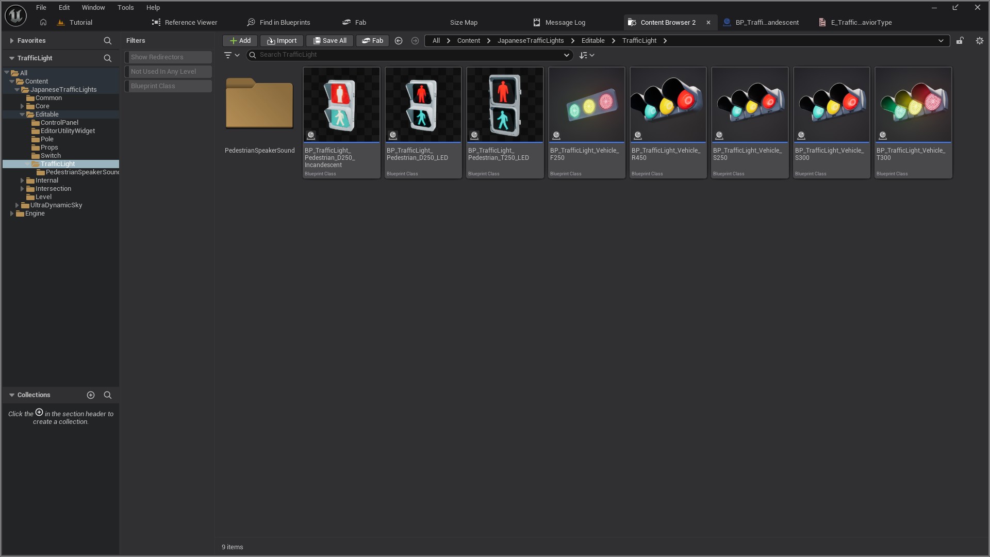The width and height of the screenshot is (990, 557).
Task: Toggle the Not Used In Any Level filter
Action: [x=168, y=72]
